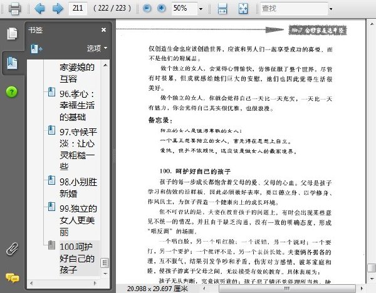The width and height of the screenshot is (376, 293).
Task: Select bookmark ending 家婆媳的互容
Action: pos(76,73)
